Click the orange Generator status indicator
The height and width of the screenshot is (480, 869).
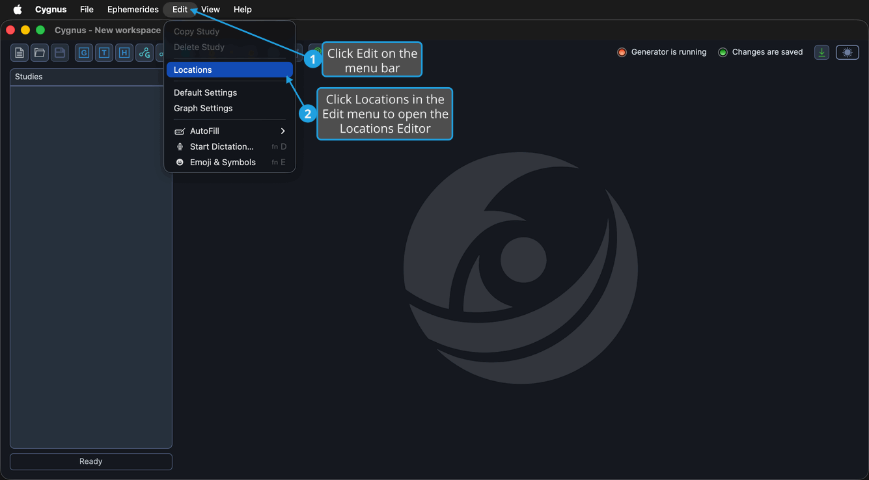(x=622, y=52)
